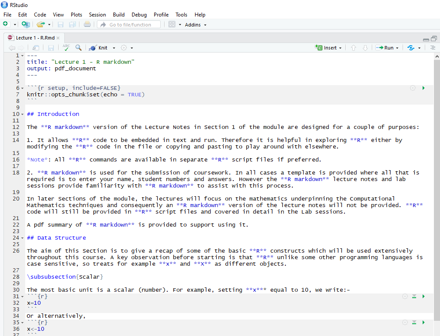Click the spell check ABC icon
Screen dimensions: 440x336
pyautogui.click(x=66, y=48)
